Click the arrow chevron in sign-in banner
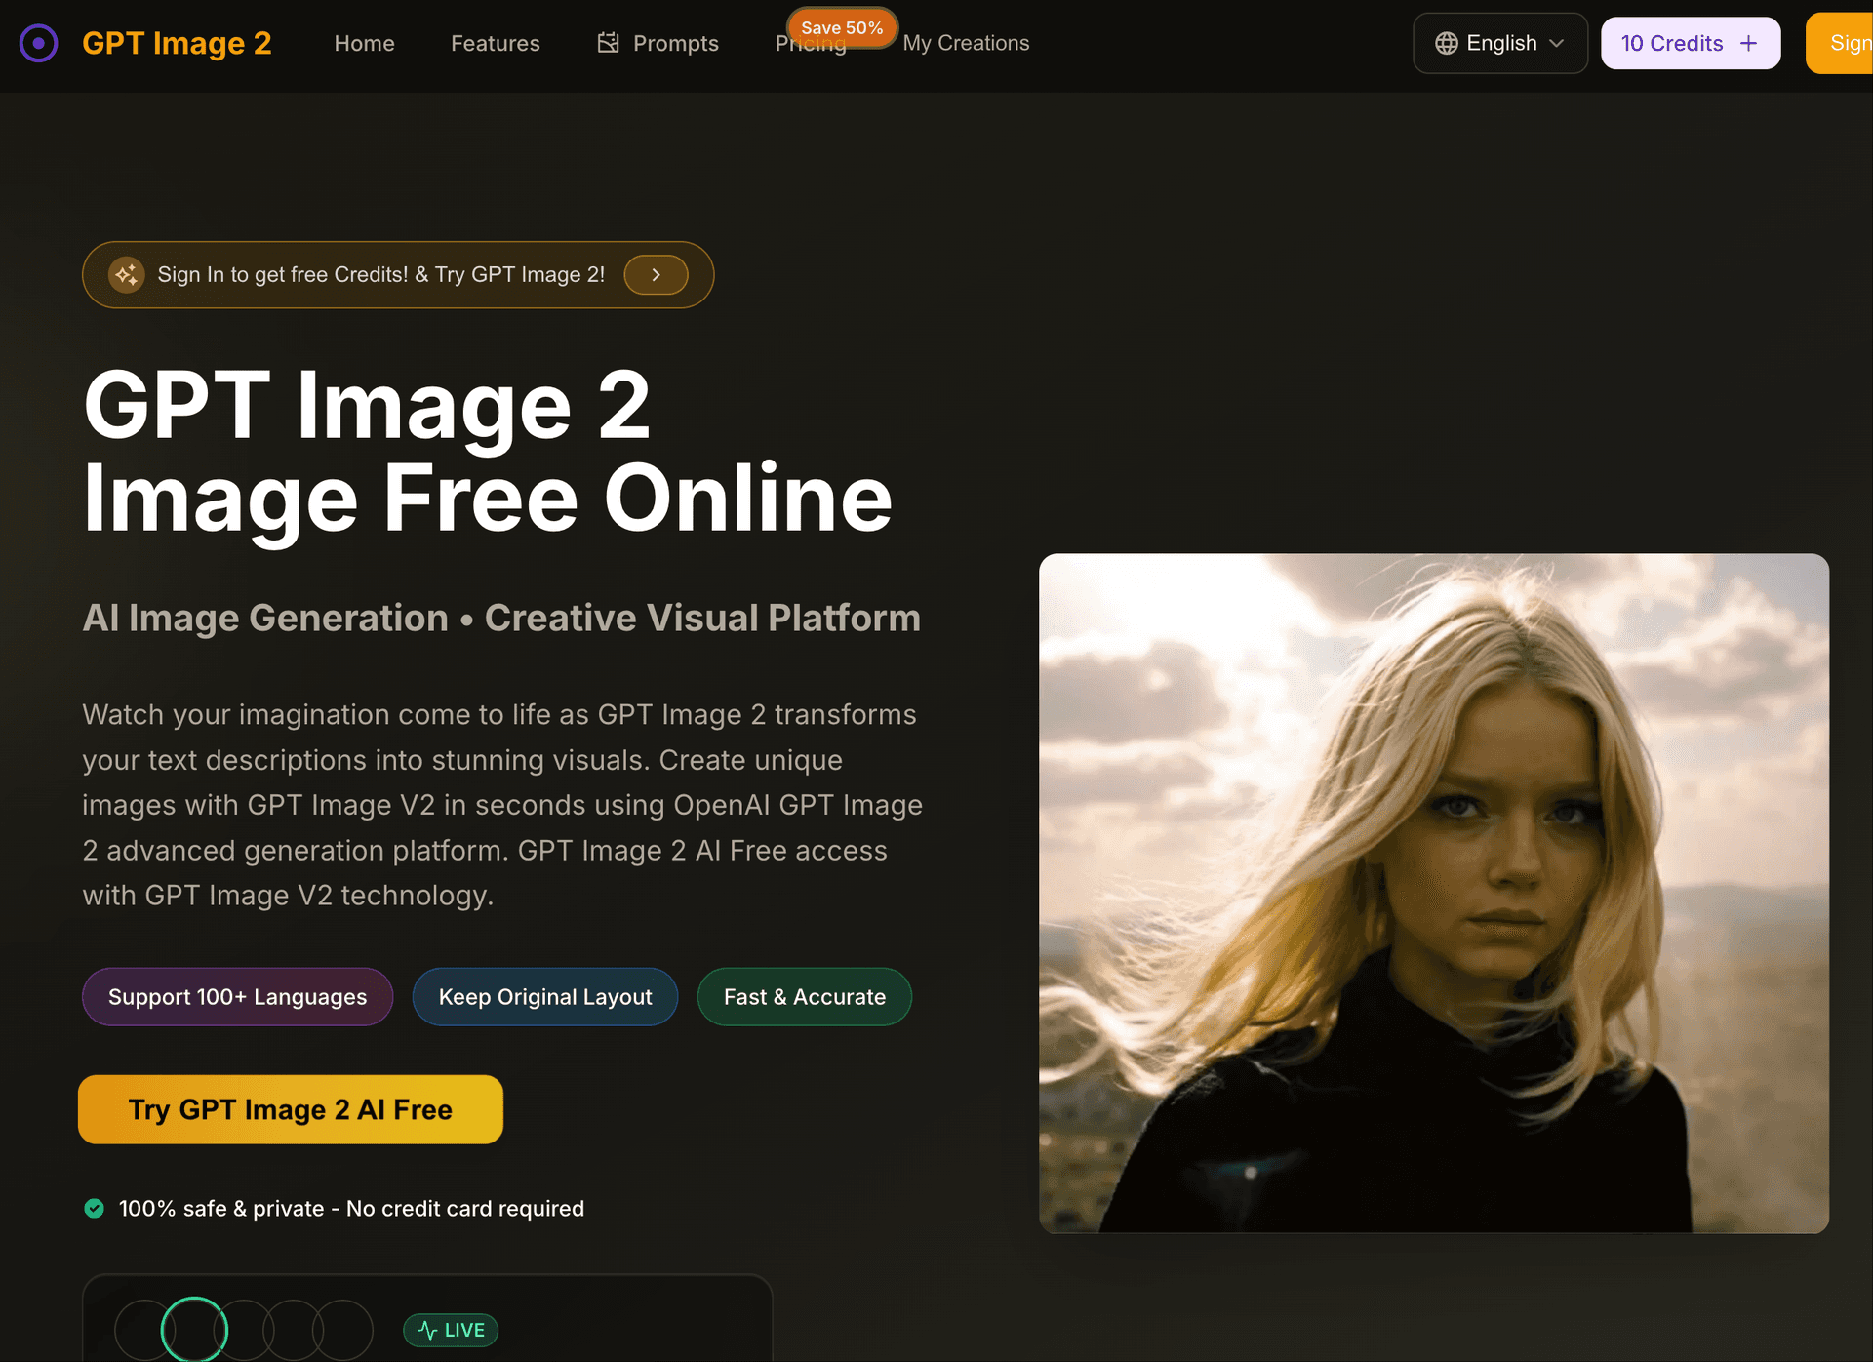Screen dimensions: 1873x1362 tap(657, 275)
